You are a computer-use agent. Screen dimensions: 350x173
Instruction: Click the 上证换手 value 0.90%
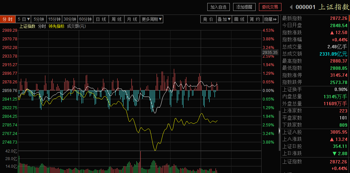pos(341,90)
